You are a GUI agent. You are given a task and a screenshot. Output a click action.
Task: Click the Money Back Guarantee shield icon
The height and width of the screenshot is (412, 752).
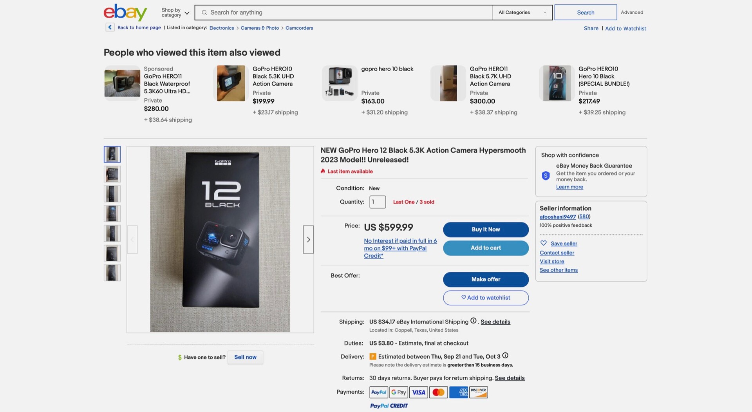(546, 176)
